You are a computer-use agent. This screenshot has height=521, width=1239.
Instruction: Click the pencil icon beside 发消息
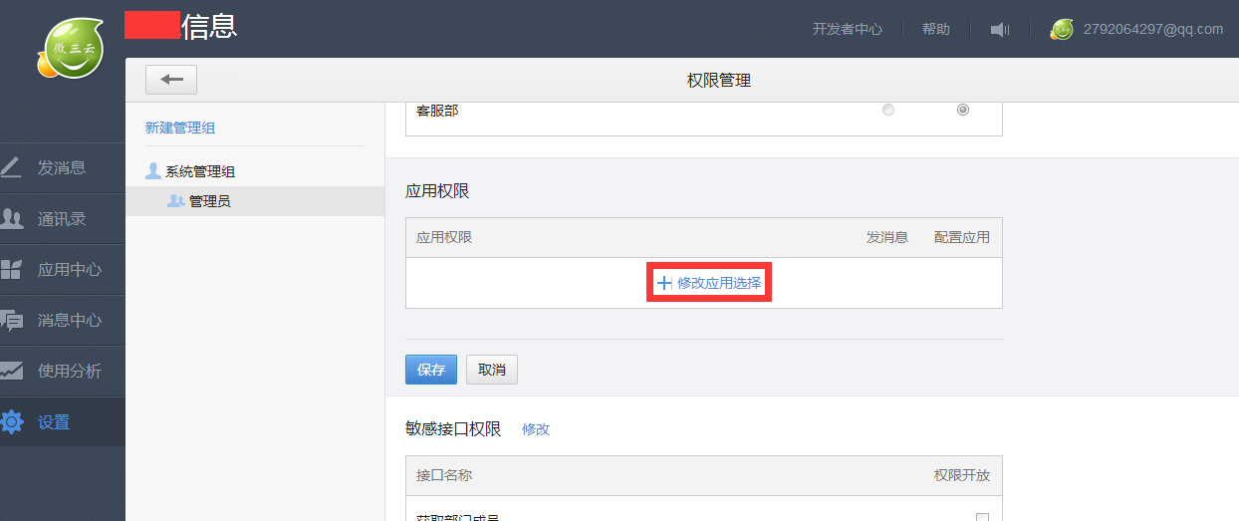pyautogui.click(x=11, y=167)
